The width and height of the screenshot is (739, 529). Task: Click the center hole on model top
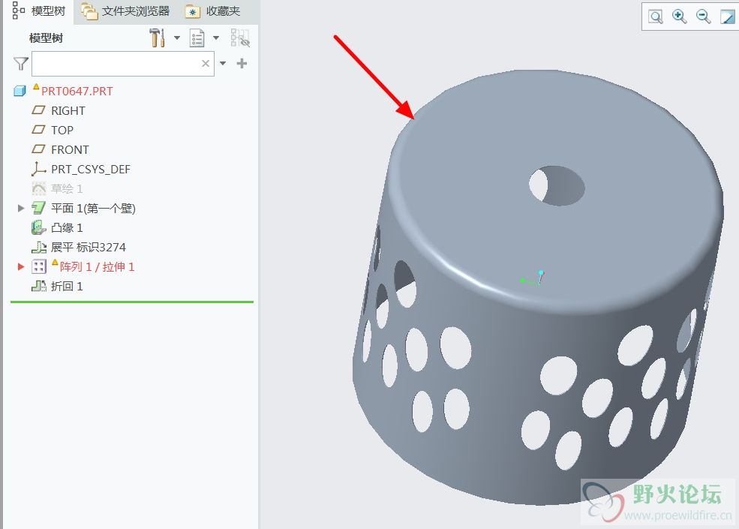557,186
